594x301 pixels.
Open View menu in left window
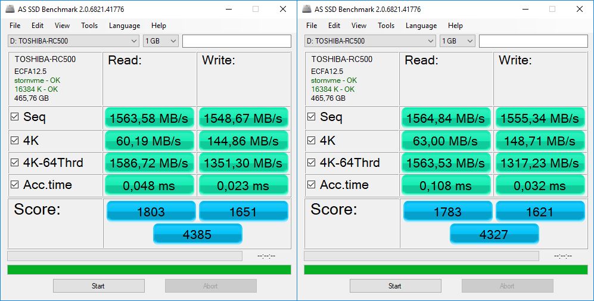62,26
